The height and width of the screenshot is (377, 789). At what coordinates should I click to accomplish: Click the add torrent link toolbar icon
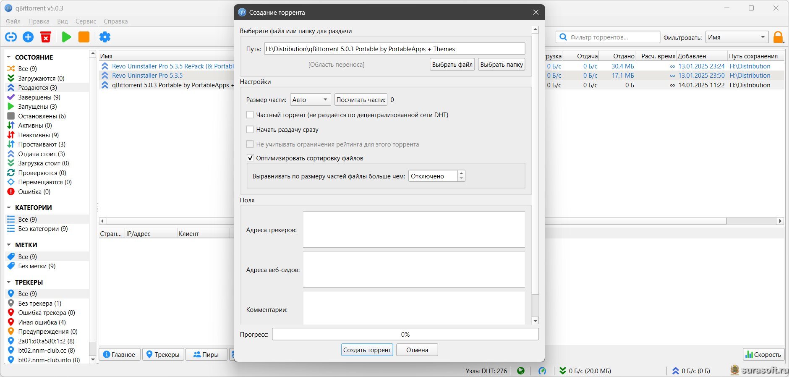tap(11, 37)
